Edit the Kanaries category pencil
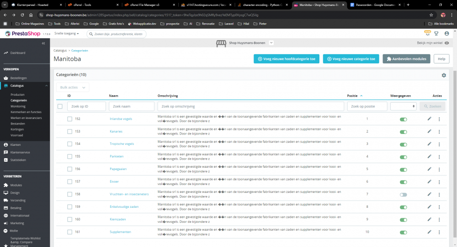The image size is (457, 247). 429,131
